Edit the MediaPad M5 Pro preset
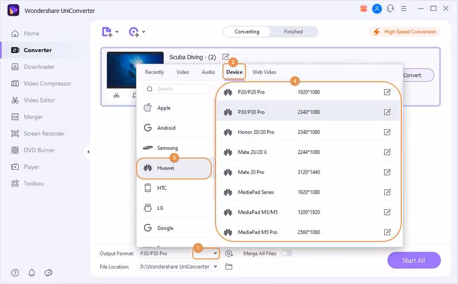The height and width of the screenshot is (284, 458). click(x=387, y=232)
